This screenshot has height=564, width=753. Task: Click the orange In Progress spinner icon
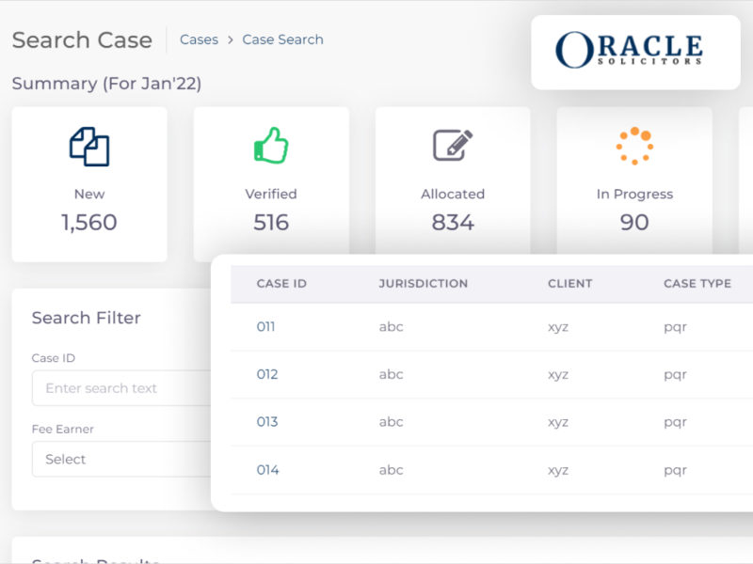pos(634,147)
